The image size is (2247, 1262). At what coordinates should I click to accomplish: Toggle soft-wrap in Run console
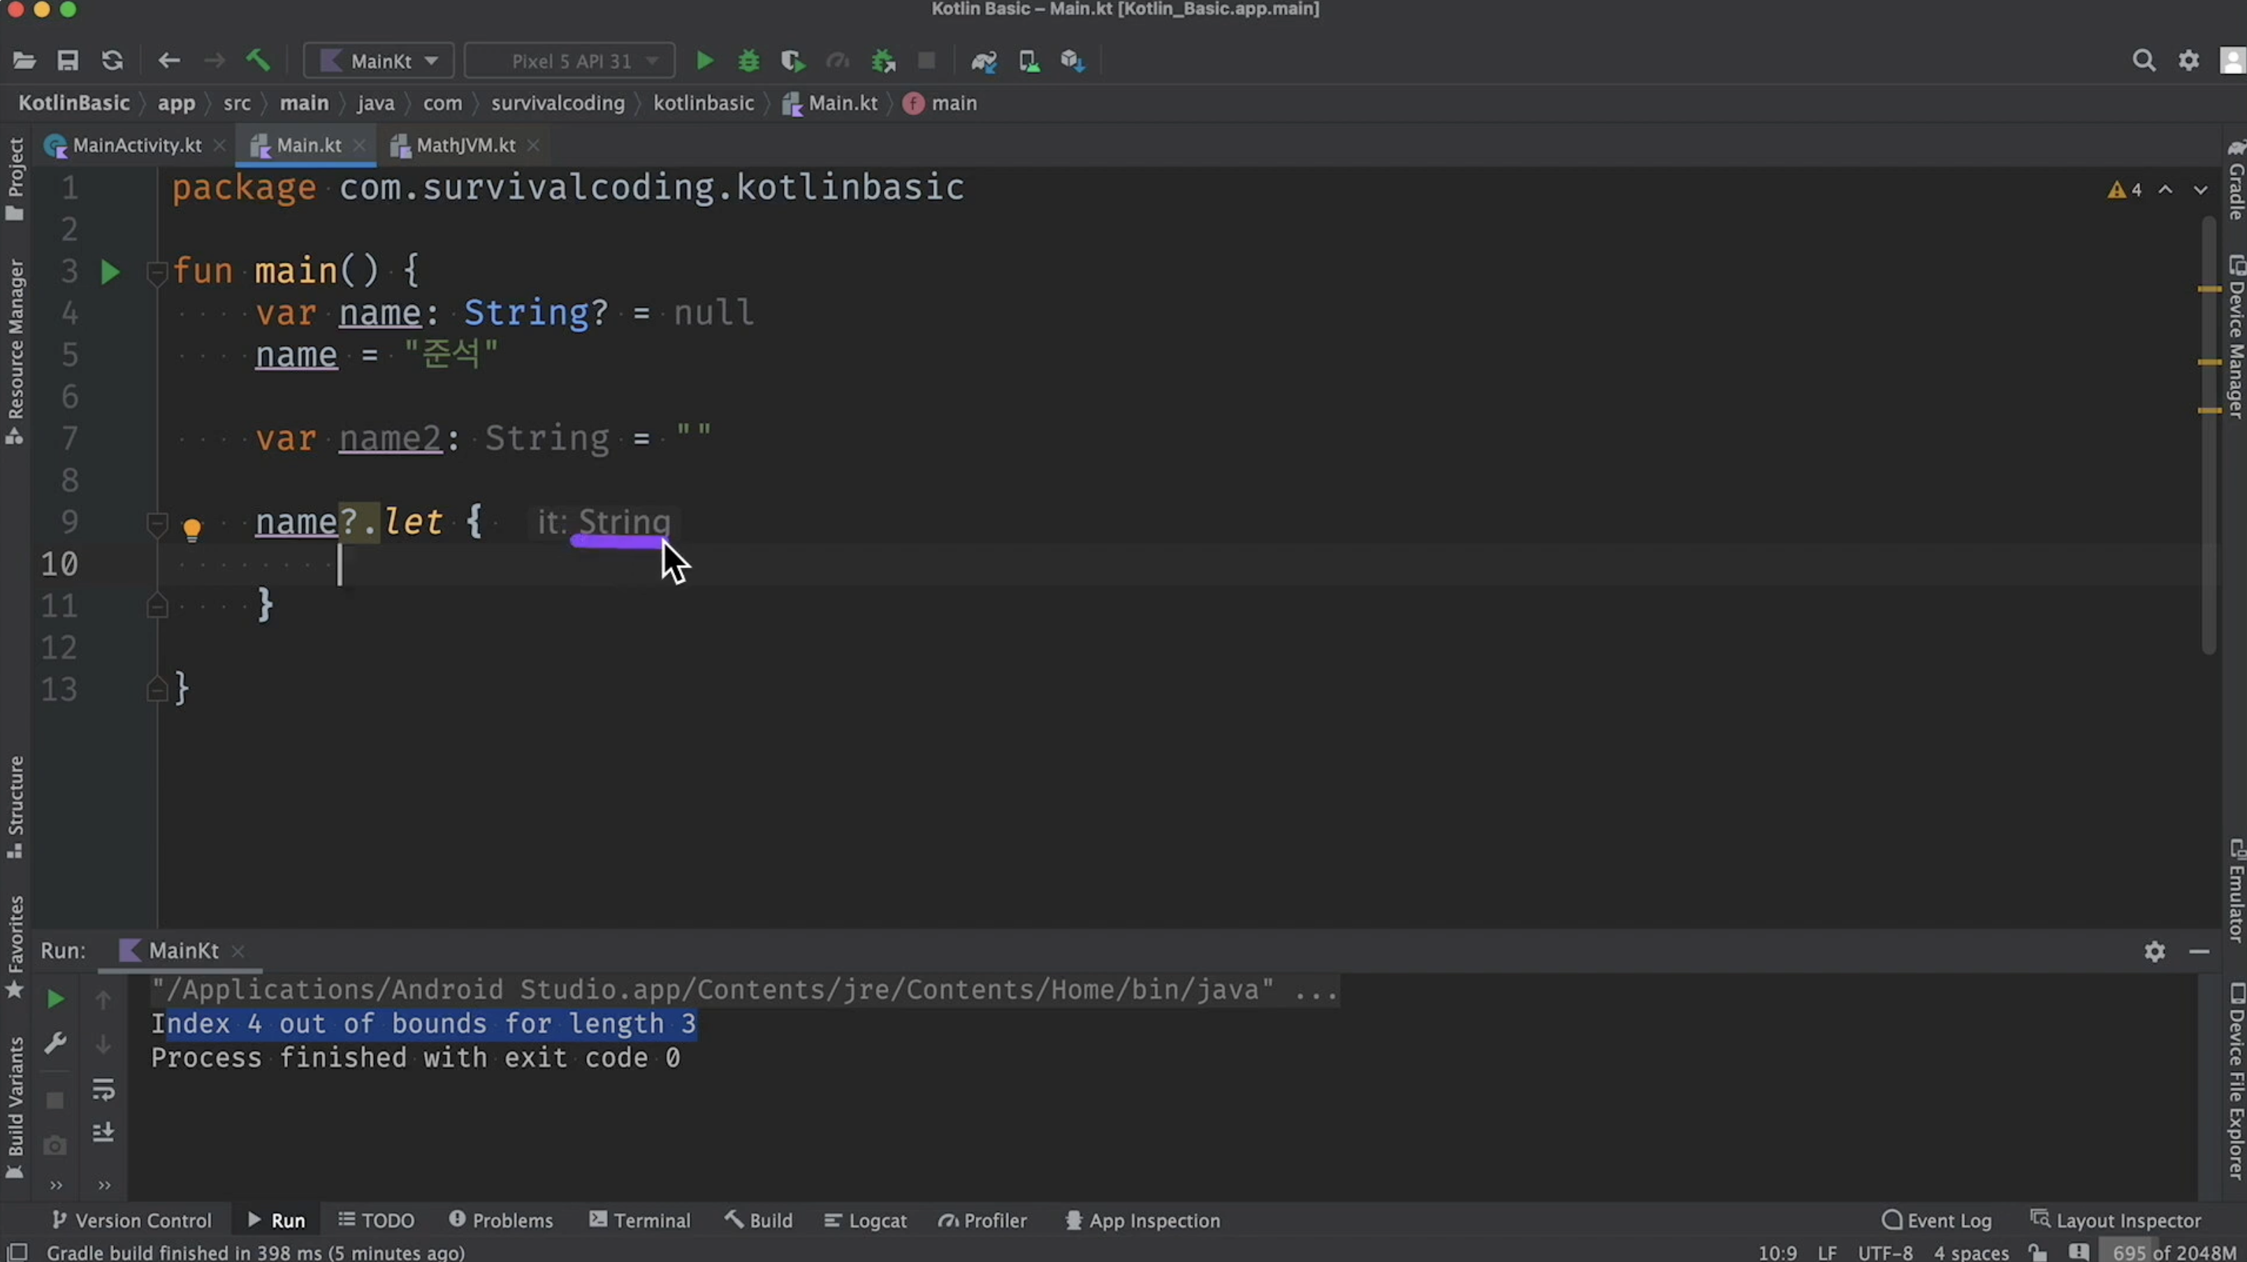pos(103,1089)
